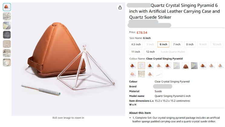Select the 6 inch size button
This screenshot has width=225, height=127.
click(x=163, y=44)
